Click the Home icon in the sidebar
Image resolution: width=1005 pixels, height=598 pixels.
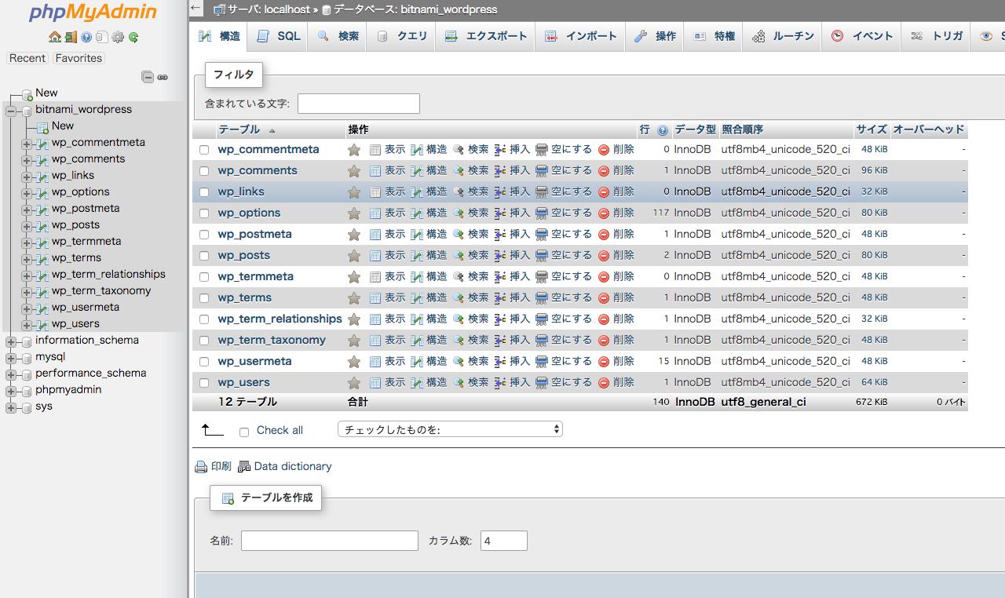54,37
